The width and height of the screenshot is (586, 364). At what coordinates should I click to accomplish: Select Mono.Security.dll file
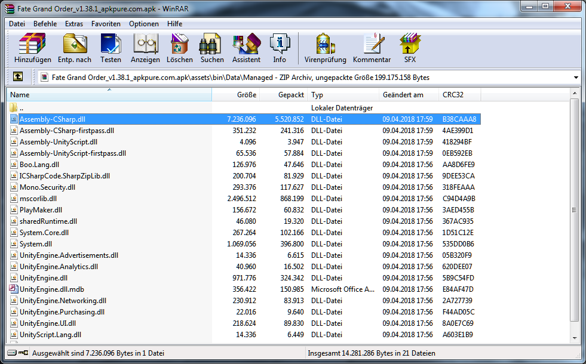pos(47,187)
